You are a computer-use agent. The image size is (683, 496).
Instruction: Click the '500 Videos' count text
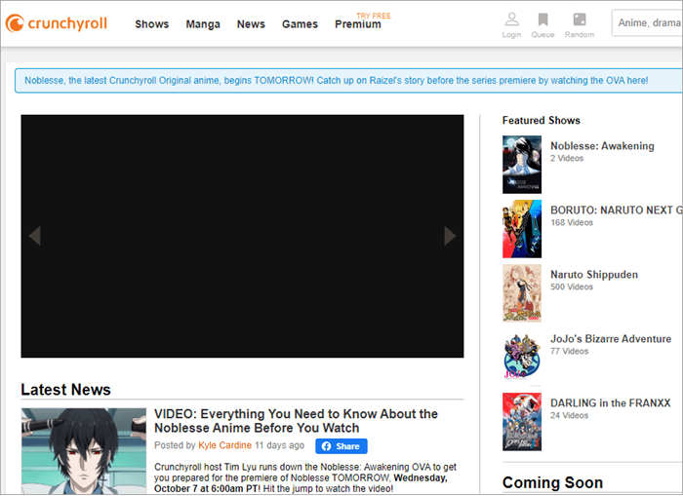pyautogui.click(x=572, y=287)
